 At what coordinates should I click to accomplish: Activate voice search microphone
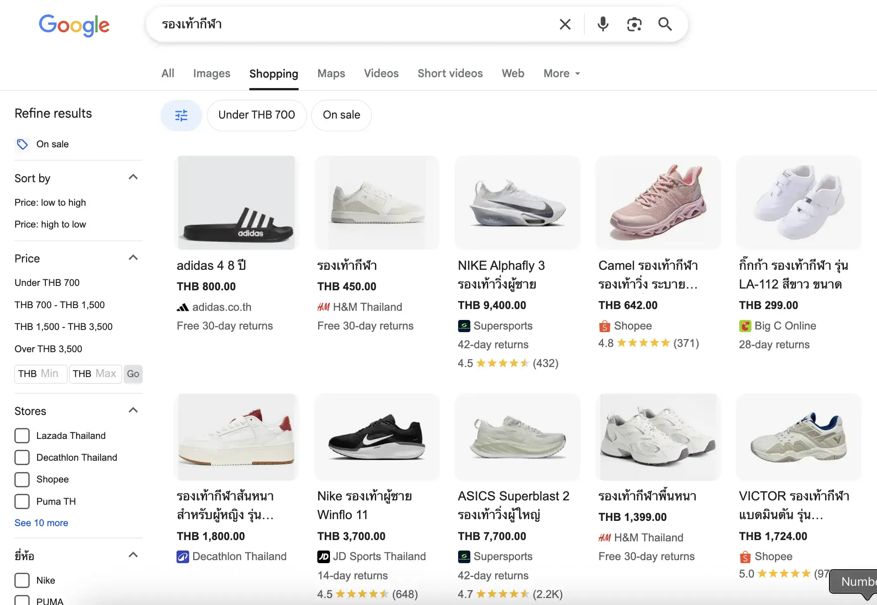(x=603, y=24)
